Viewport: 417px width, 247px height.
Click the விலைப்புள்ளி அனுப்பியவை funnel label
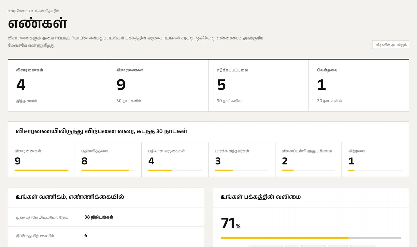click(307, 151)
